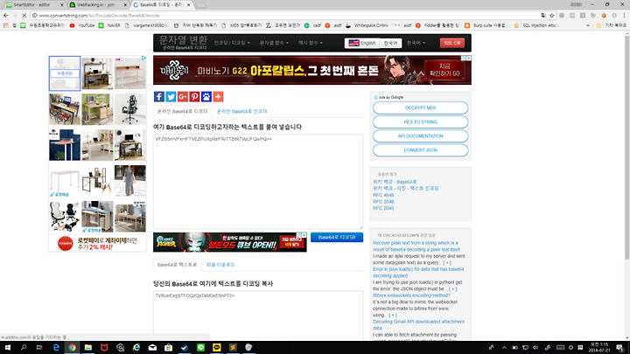Open Edge browser from taskbar
The image size is (630, 354).
tap(56, 348)
